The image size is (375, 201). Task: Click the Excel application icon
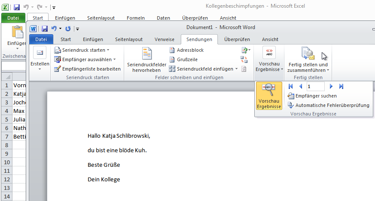[5, 7]
